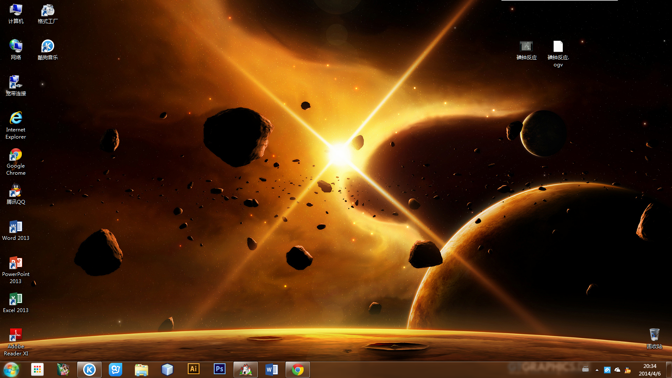This screenshot has height=378, width=672.
Task: Switch to Google Chrome in the taskbar
Action: click(298, 370)
